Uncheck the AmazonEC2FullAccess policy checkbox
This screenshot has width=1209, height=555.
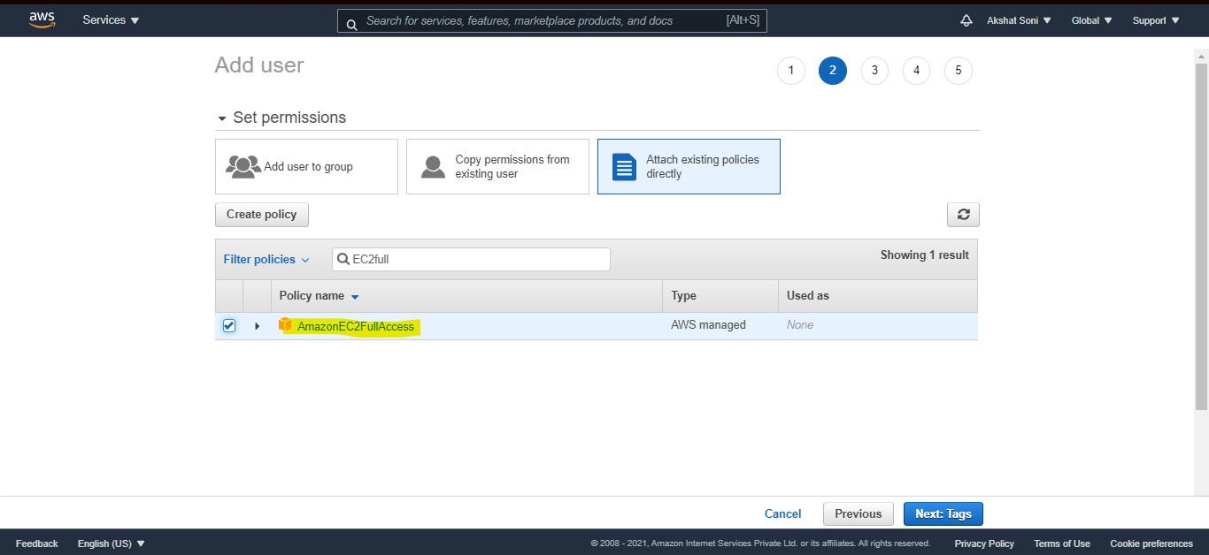[229, 325]
